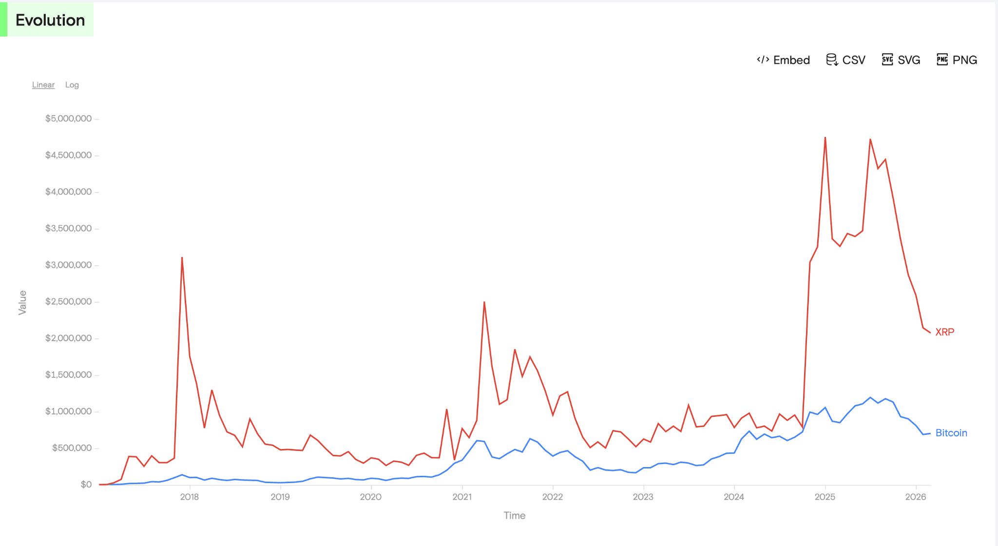Viewport: 998px width, 546px height.
Task: Select the Linear tab above the chart
Action: tap(43, 84)
